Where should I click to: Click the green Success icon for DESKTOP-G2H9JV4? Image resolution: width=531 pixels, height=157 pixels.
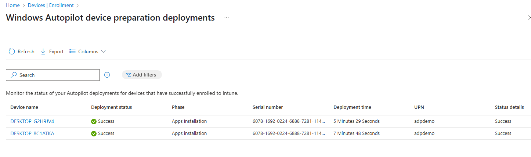coord(94,121)
